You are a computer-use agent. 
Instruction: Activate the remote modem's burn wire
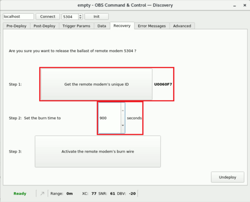tap(98, 151)
